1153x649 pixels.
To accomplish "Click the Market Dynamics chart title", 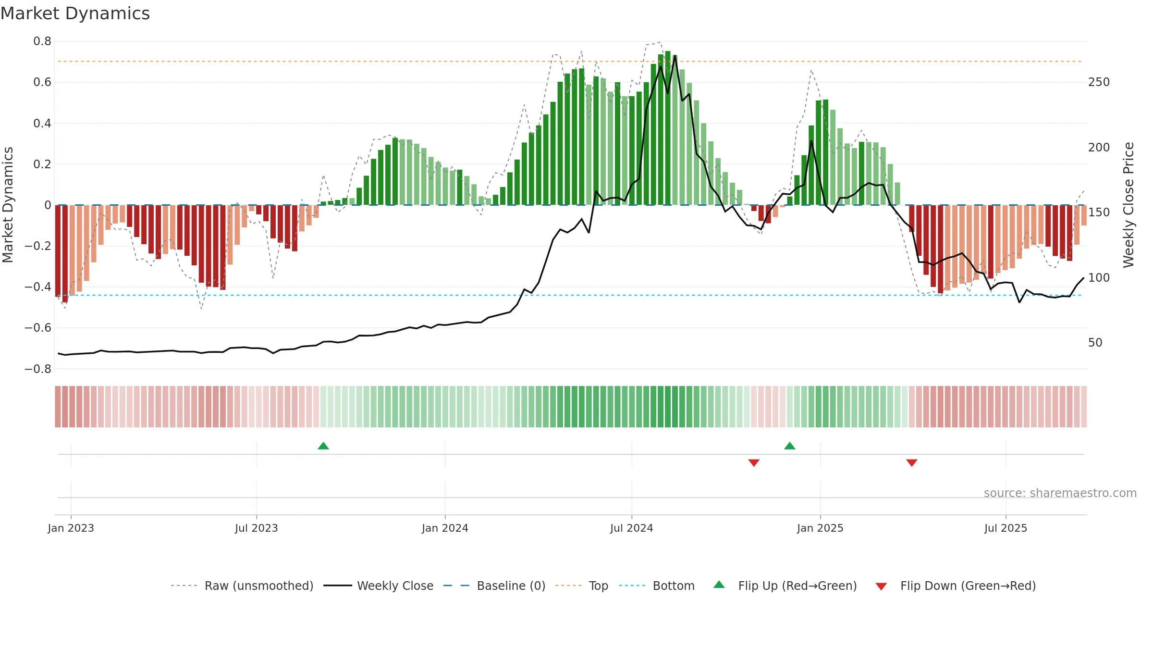I will pos(75,13).
